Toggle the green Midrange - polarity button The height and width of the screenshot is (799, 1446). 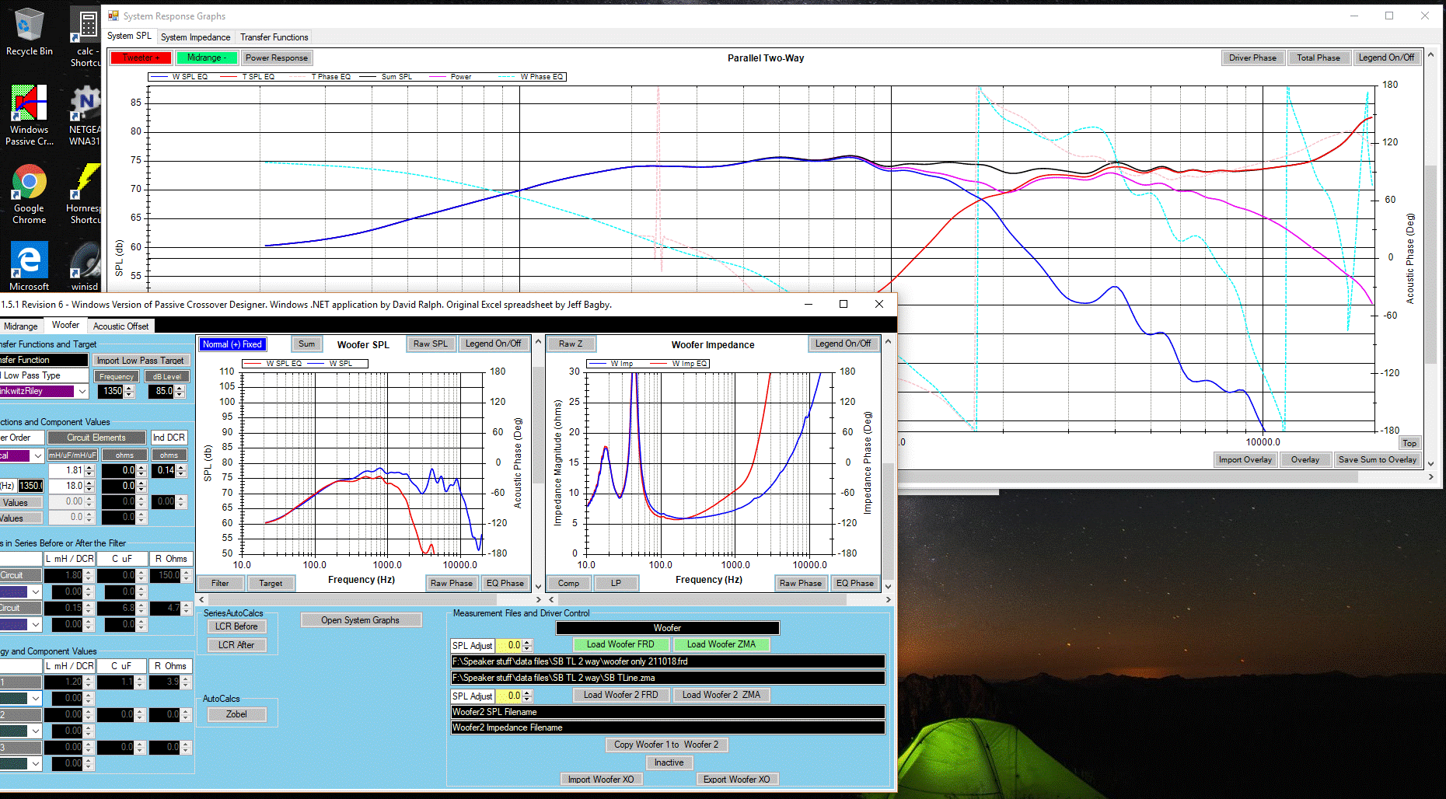[206, 58]
